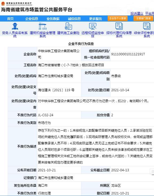This screenshot has height=196, width=154.
Task: Open the 劳务人员实名制系统 worker icon
Action: pyautogui.click(x=15, y=26)
